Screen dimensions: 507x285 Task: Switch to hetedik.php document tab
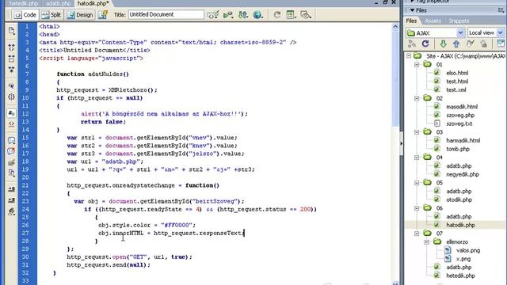click(x=23, y=3)
